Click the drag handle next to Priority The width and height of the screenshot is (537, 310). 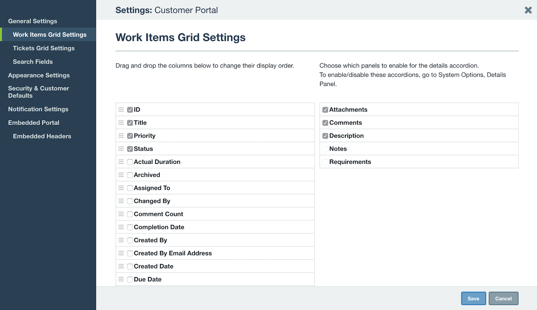pyautogui.click(x=121, y=136)
